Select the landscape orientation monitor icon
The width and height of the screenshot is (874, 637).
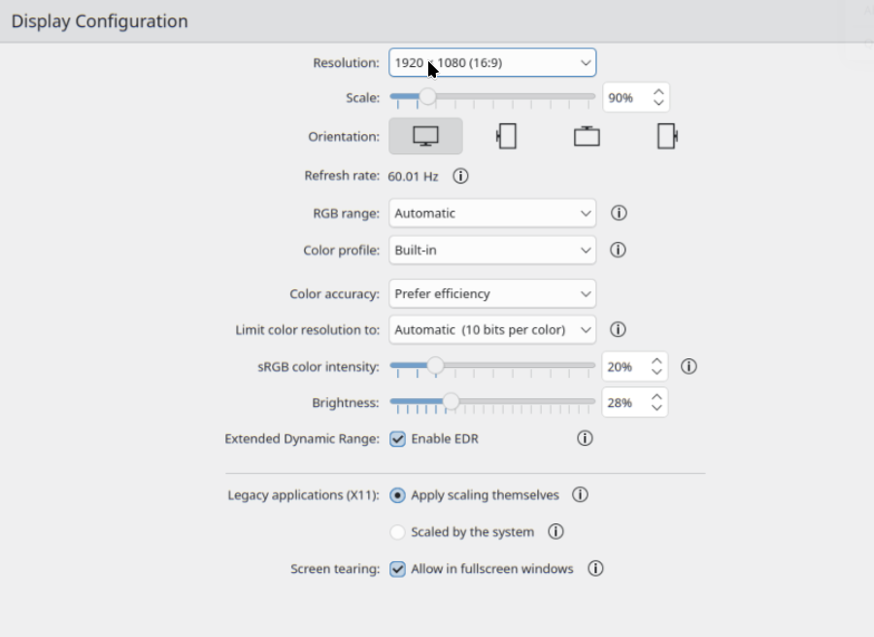coord(425,136)
